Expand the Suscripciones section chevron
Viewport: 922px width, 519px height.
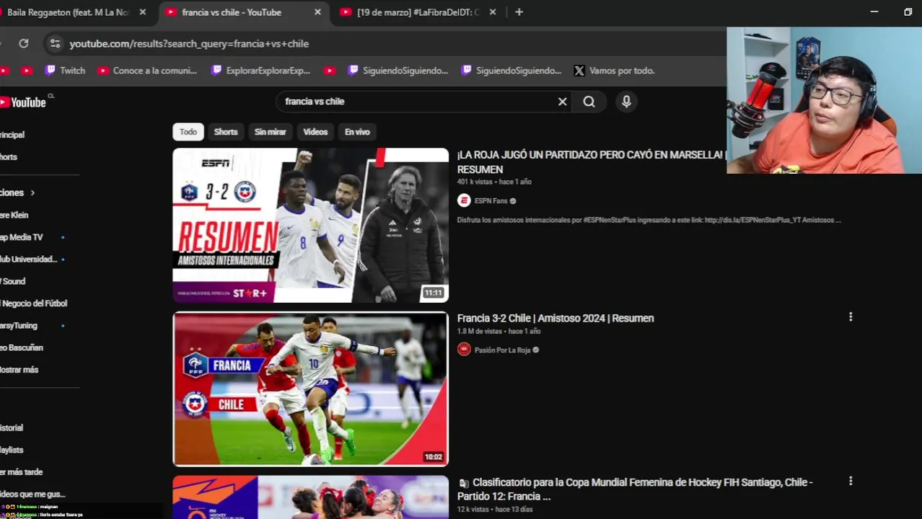click(32, 192)
